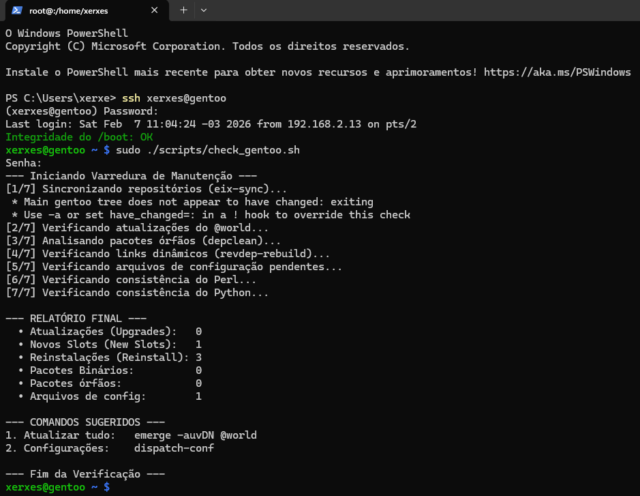Click the sudo ./scripts/check_gentoo.sh command
This screenshot has width=640, height=496.
pos(208,150)
